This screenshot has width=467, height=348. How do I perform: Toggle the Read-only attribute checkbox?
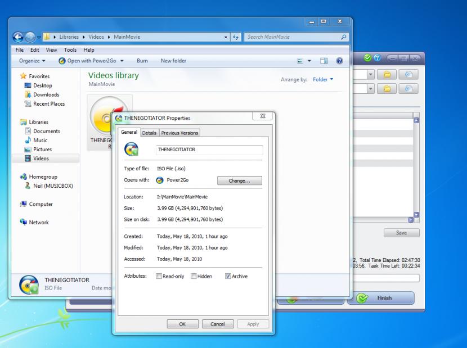[159, 276]
